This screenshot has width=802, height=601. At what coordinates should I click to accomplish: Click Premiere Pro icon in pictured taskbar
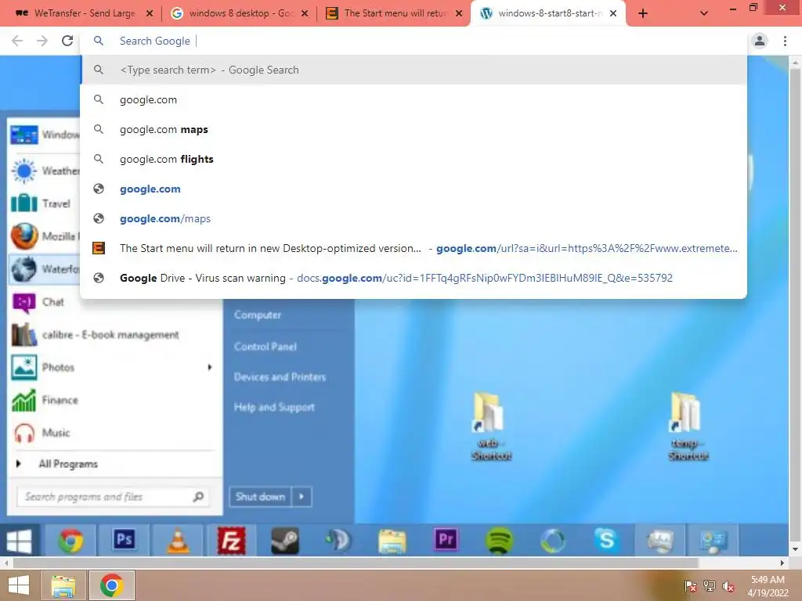pos(446,540)
